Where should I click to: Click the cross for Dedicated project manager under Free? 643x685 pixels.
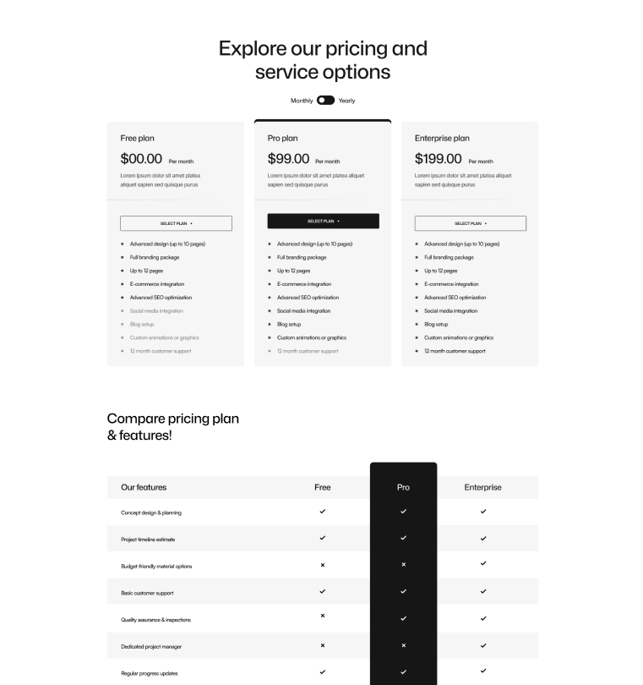click(322, 645)
